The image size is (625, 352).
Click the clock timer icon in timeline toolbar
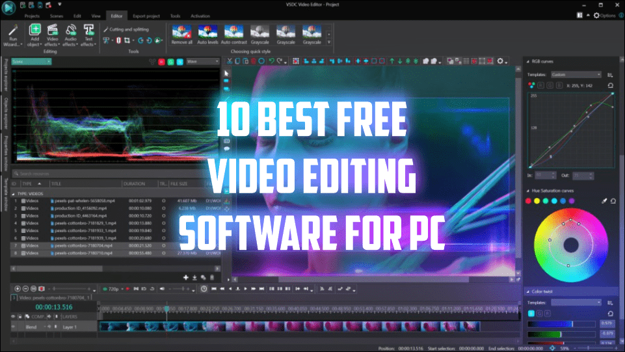coord(204,289)
